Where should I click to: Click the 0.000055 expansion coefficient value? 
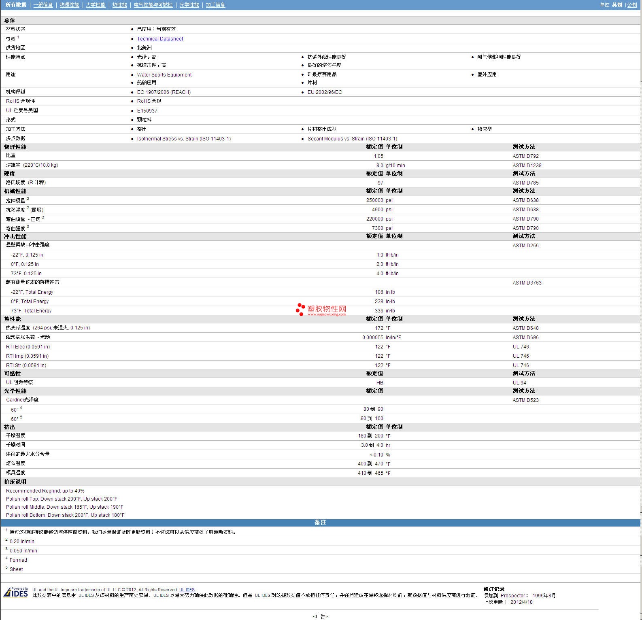coord(373,338)
